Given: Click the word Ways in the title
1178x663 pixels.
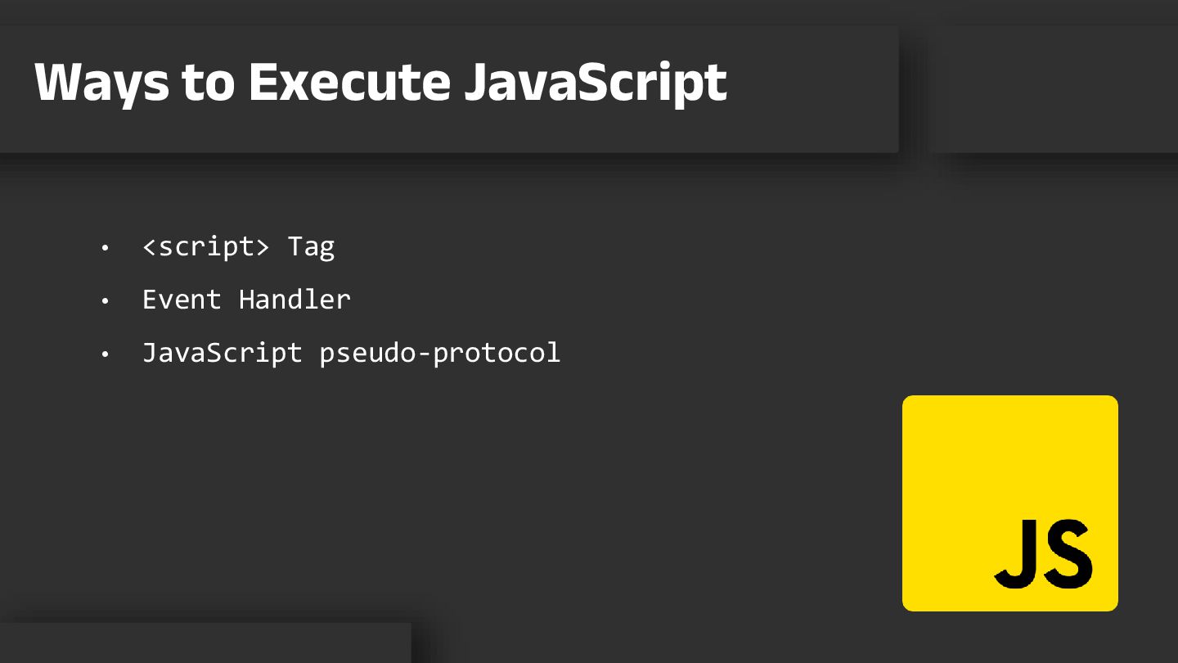Looking at the screenshot, I should tap(102, 83).
